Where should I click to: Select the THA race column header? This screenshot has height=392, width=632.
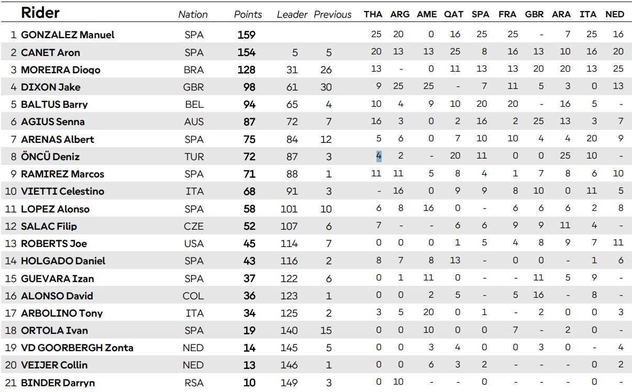[x=373, y=15]
